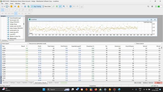This screenshot has height=92, width=163.
Task: Open the Tools menu
Action: [12, 4]
